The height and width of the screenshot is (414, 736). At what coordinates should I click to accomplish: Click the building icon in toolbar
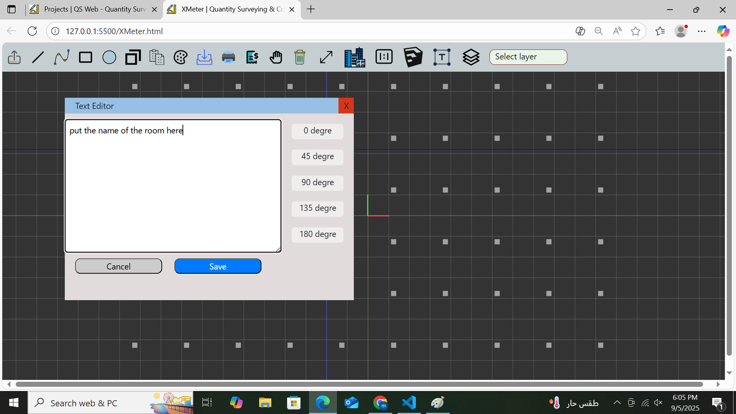pyautogui.click(x=355, y=57)
